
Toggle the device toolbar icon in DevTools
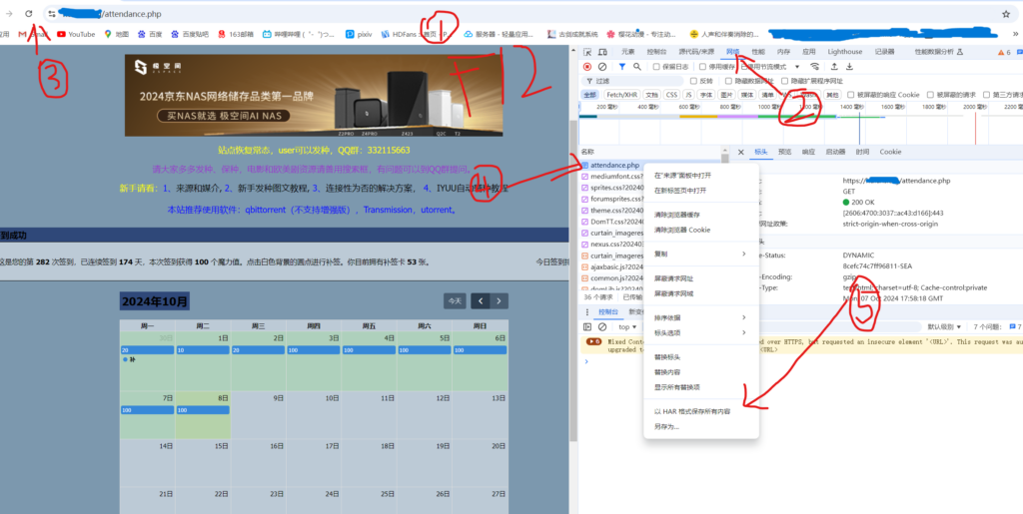602,52
